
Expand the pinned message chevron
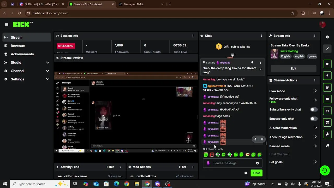260,69
